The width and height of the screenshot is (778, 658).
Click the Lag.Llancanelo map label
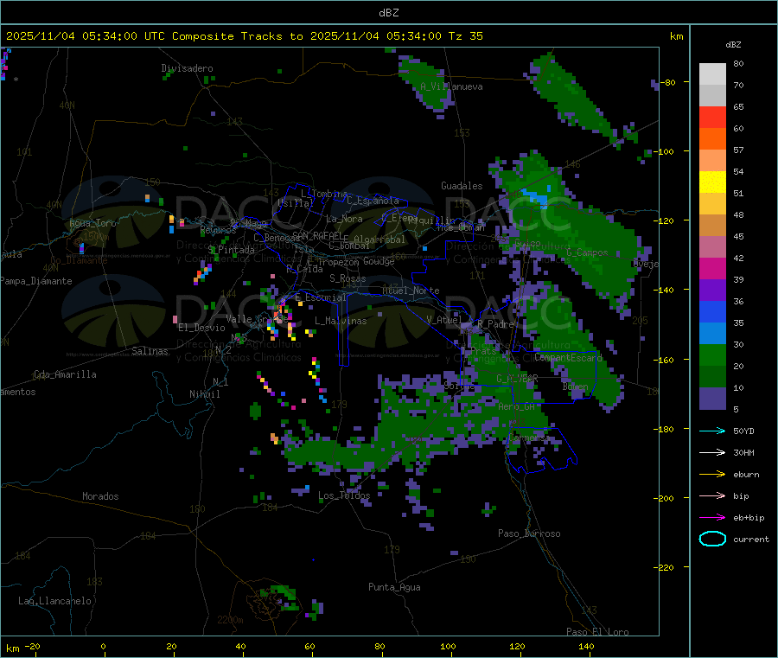(x=55, y=601)
